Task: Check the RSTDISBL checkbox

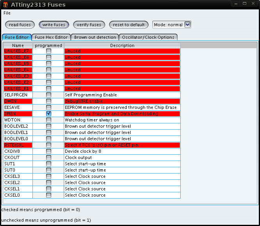Action: coord(48,145)
